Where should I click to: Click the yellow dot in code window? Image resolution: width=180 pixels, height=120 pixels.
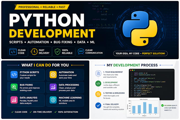click(x=132, y=70)
